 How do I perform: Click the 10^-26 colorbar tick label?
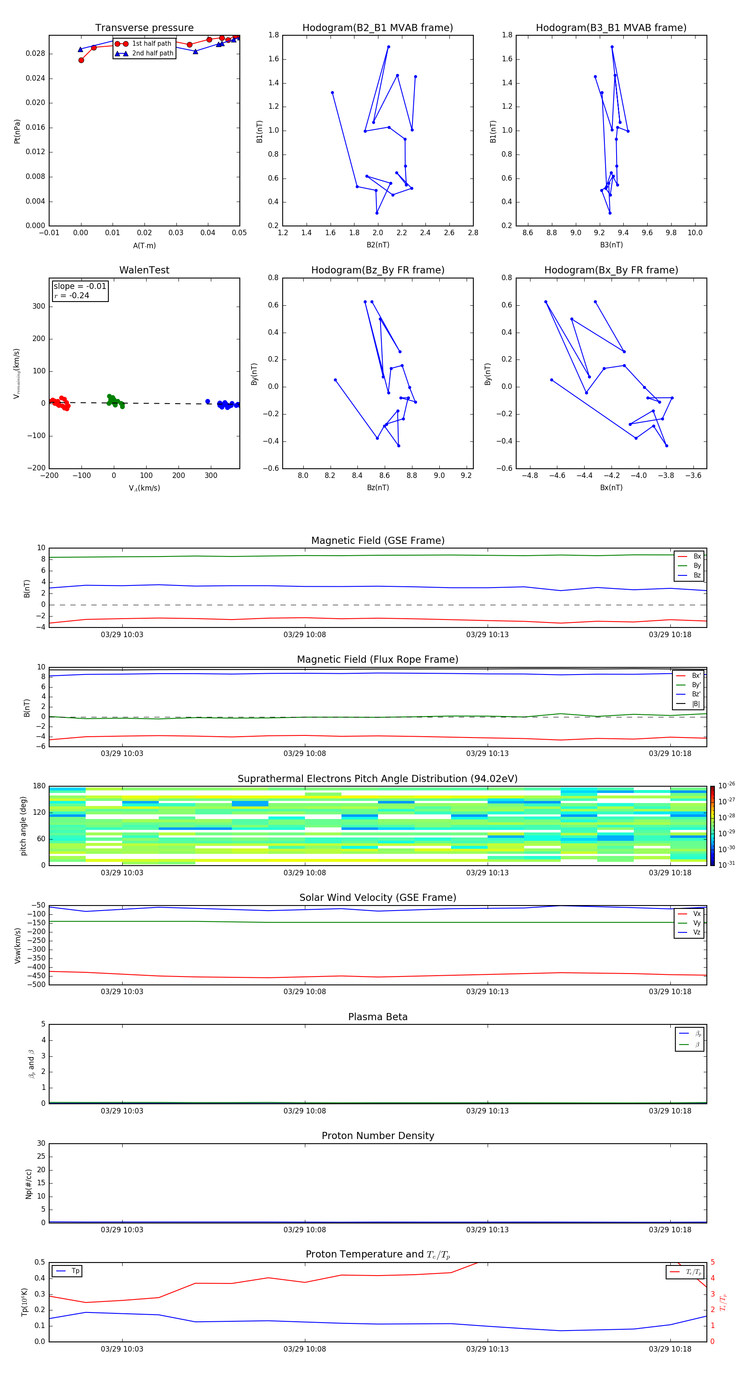click(x=727, y=785)
